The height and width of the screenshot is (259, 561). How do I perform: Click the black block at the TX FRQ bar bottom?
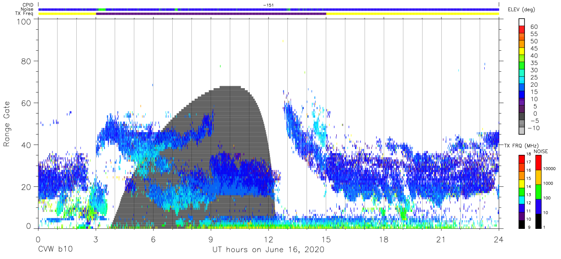click(x=522, y=224)
